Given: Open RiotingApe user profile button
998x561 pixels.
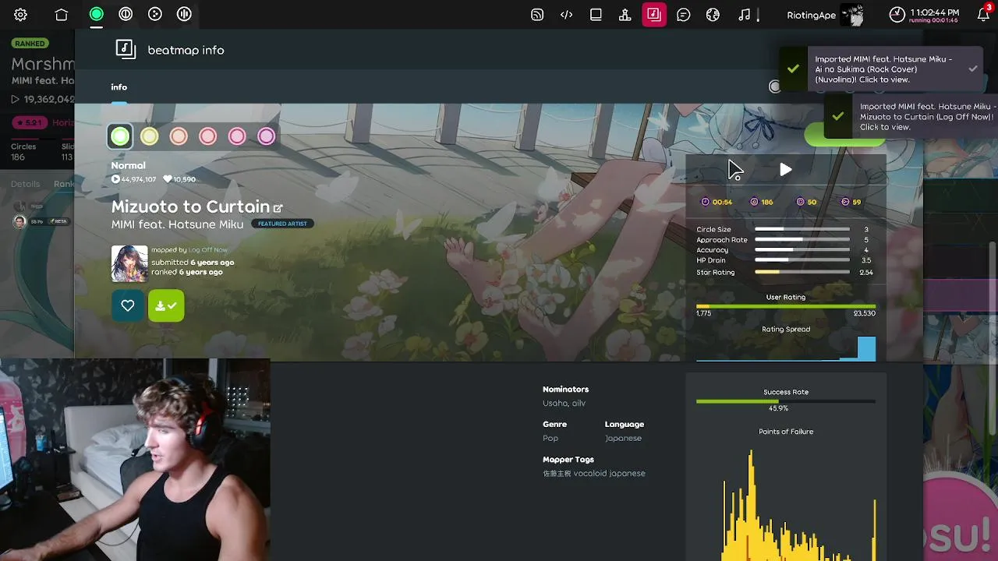Looking at the screenshot, I should click(826, 14).
